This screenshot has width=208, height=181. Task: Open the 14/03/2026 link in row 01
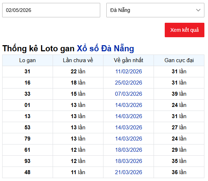tap(128, 105)
